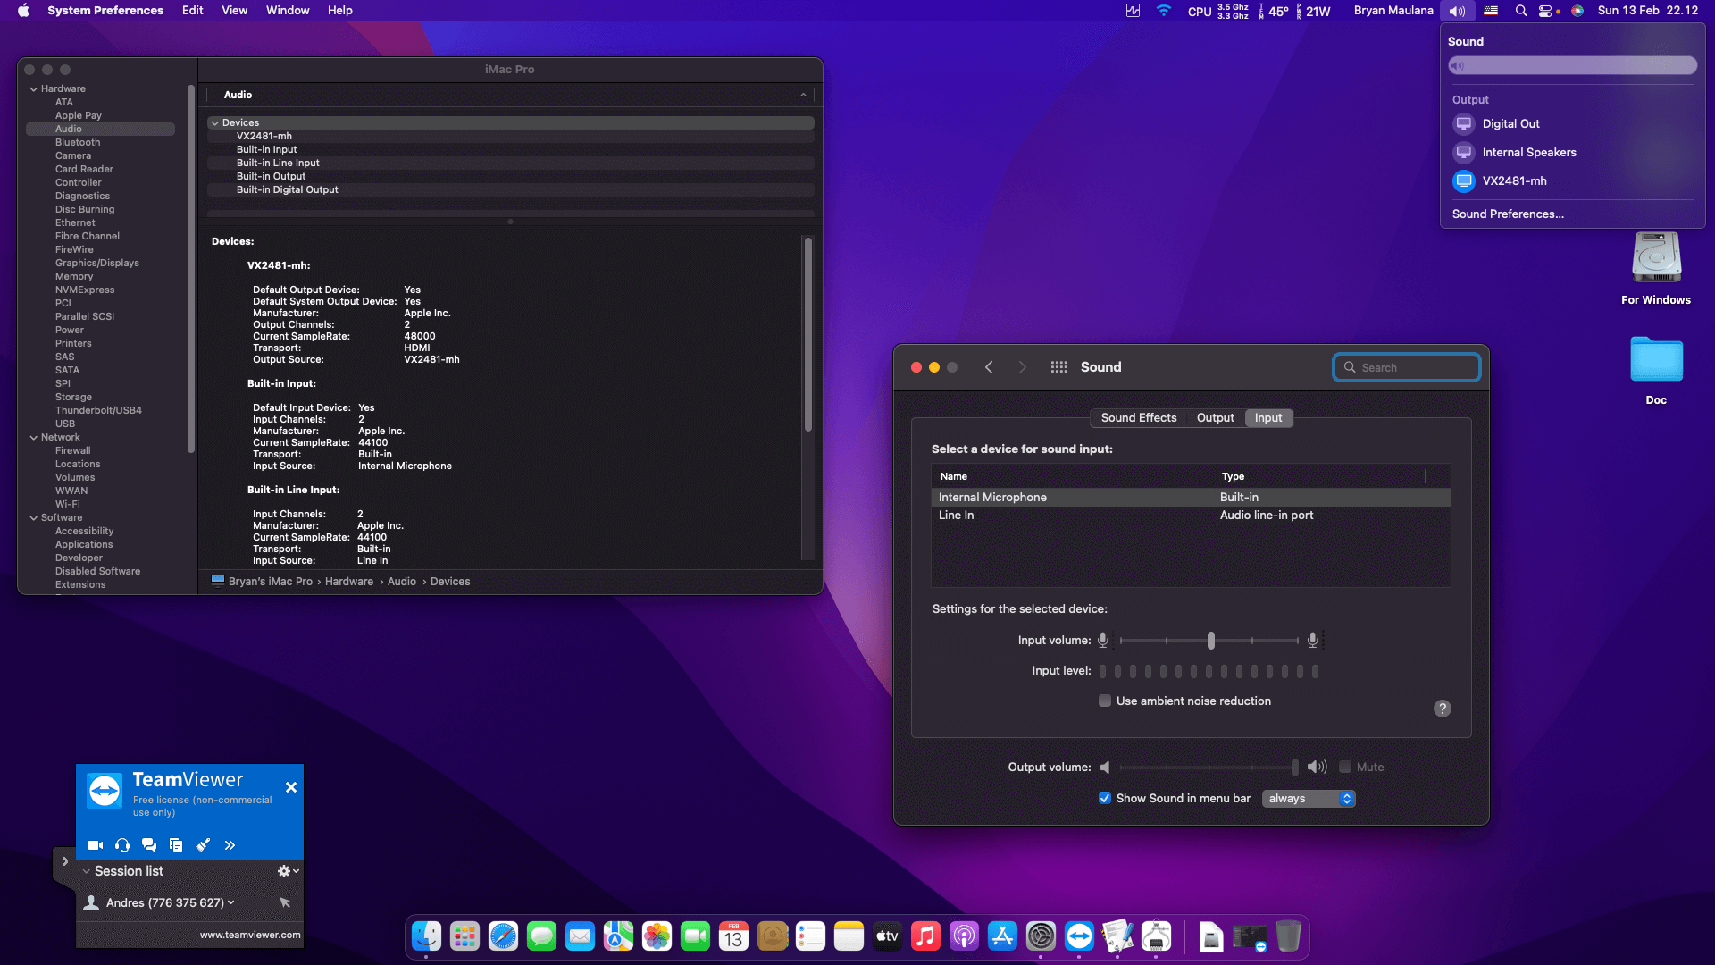Collapse Software section in sidebar
The width and height of the screenshot is (1715, 965).
point(34,518)
